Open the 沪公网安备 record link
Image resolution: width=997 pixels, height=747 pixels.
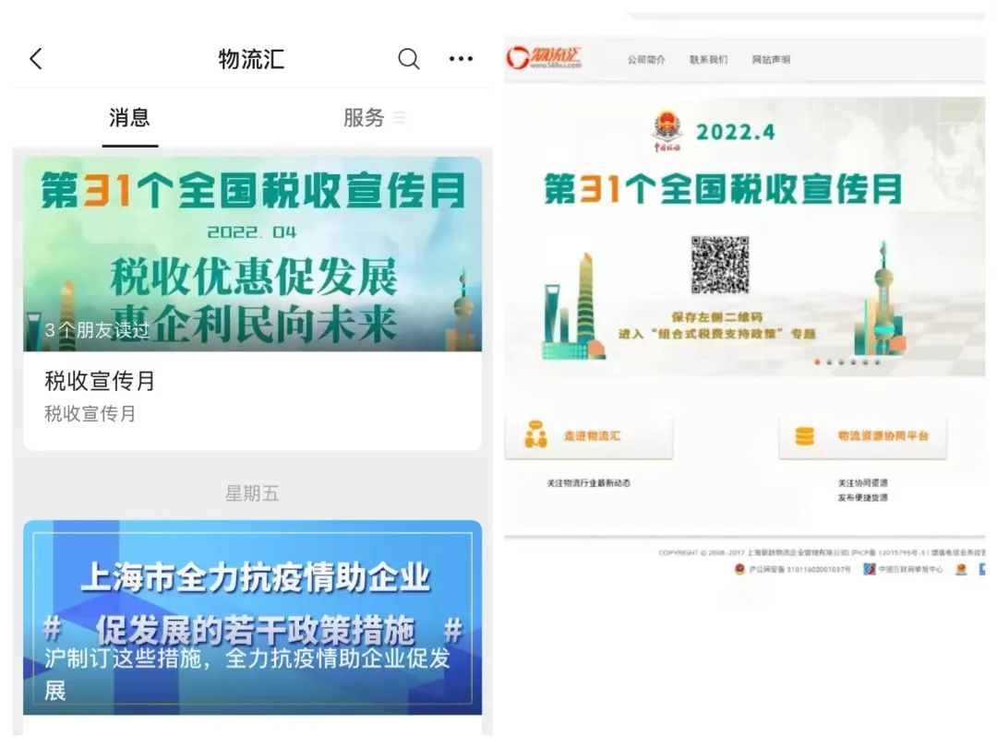pyautogui.click(x=799, y=569)
